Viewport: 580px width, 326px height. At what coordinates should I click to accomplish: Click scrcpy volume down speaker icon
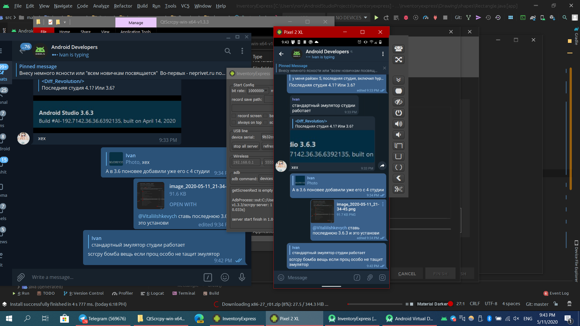[398, 135]
